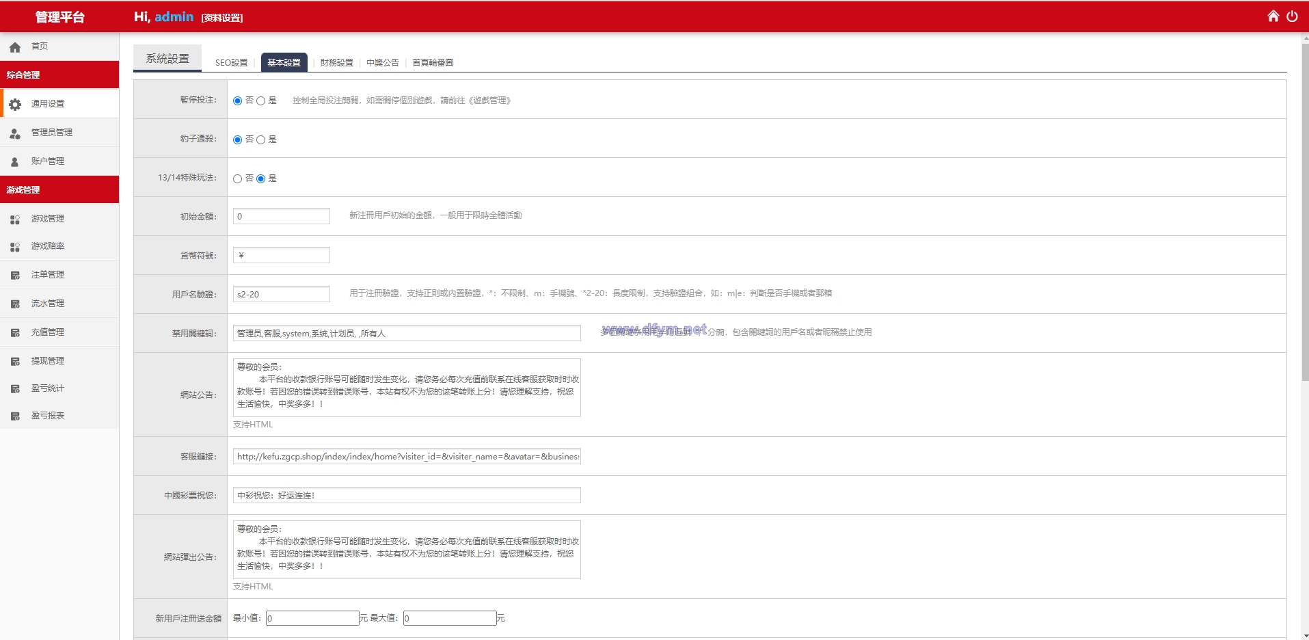
Task: Open 盈亏统计 in the sidebar
Action: [x=59, y=388]
